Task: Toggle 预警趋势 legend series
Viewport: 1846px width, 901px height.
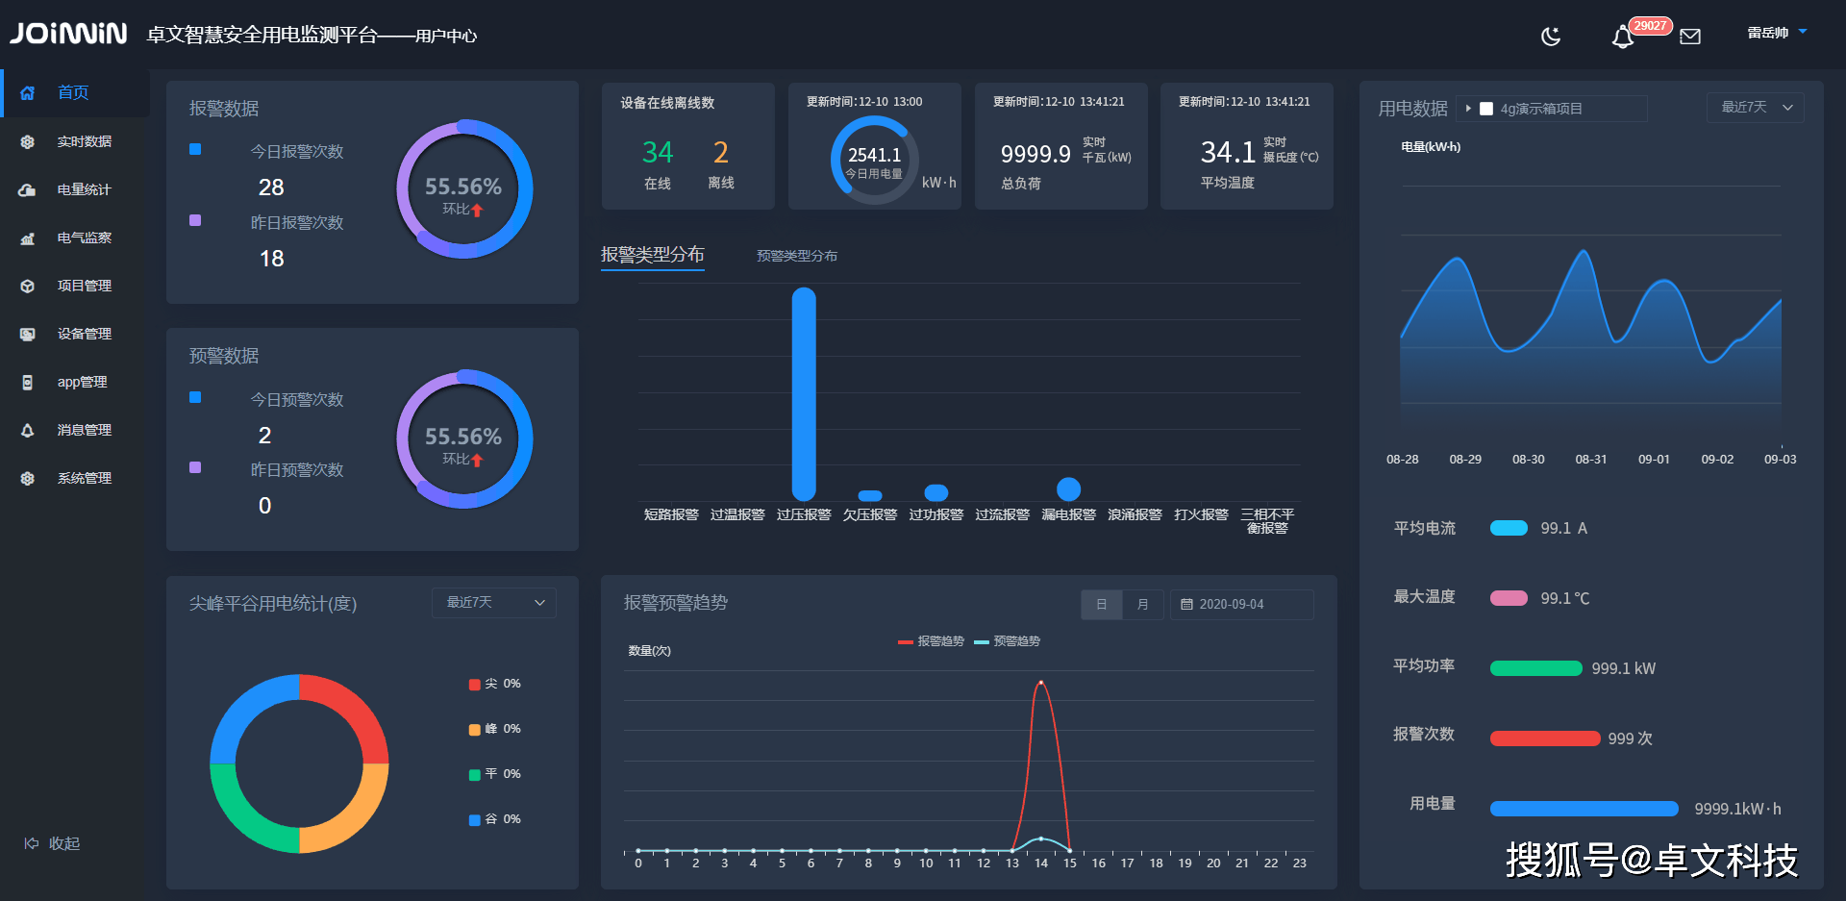Action: (1007, 641)
